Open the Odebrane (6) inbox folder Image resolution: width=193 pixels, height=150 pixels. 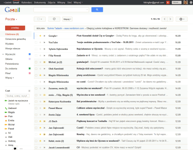tap(12, 34)
